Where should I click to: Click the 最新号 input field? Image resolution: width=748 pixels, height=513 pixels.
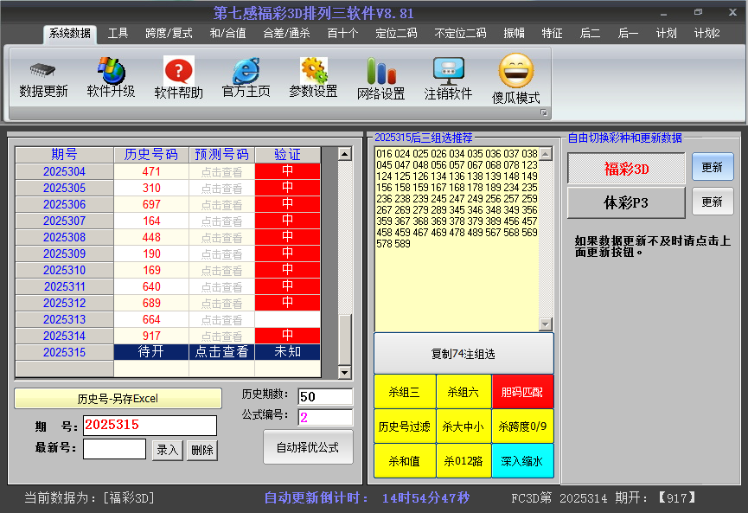113,450
